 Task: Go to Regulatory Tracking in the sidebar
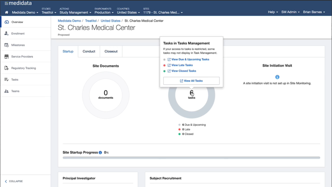click(26, 68)
